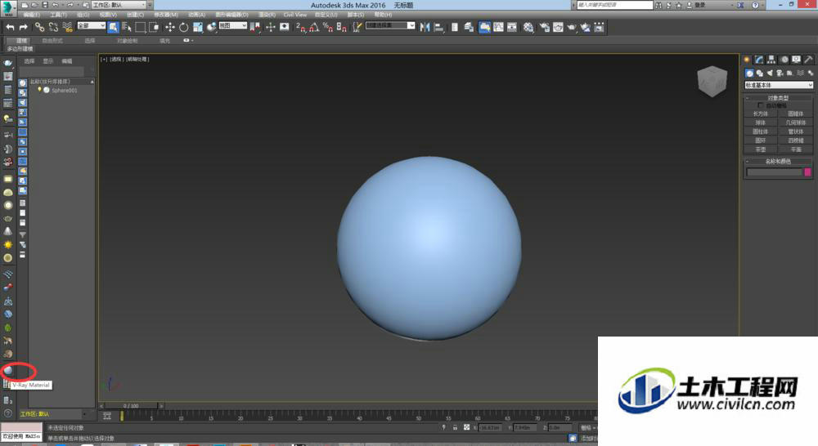
Task: Switch to the Modify command panel tab
Action: click(x=759, y=60)
